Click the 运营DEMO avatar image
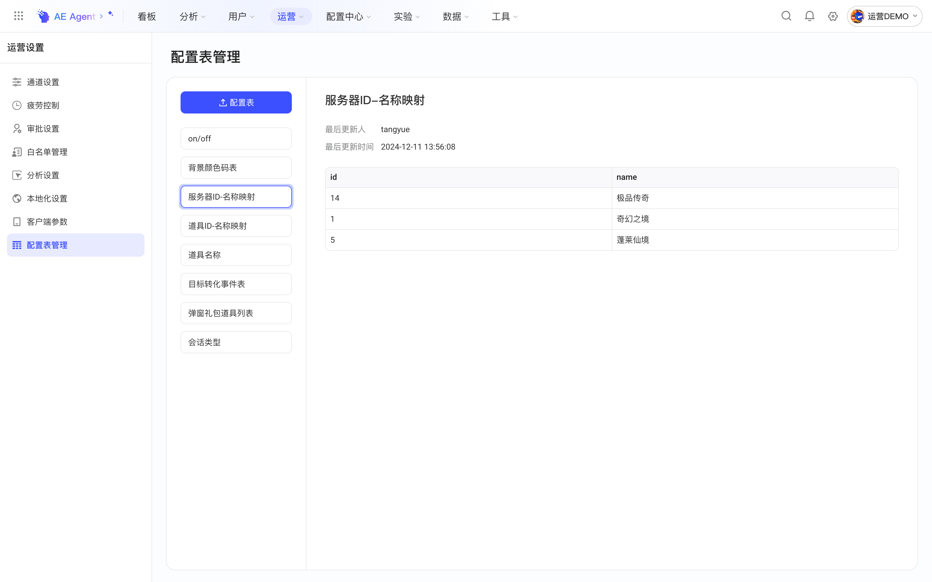 click(x=857, y=16)
